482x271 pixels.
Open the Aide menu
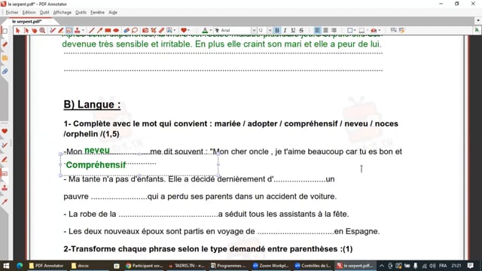(113, 12)
